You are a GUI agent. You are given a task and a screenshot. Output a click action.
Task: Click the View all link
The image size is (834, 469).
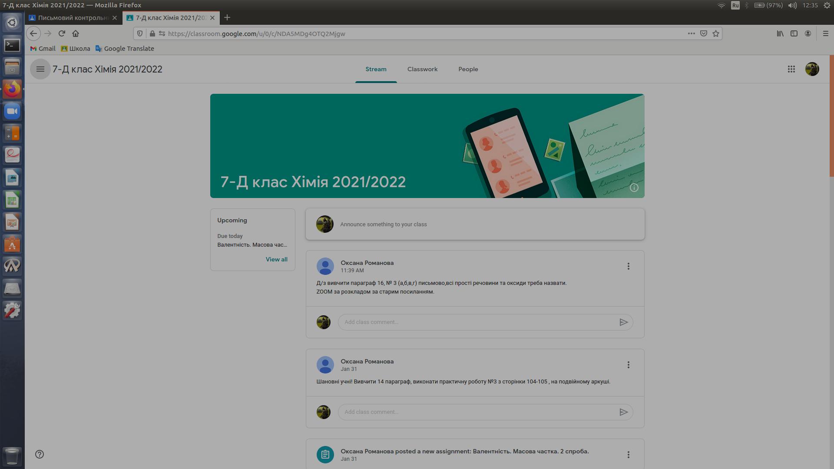276,259
